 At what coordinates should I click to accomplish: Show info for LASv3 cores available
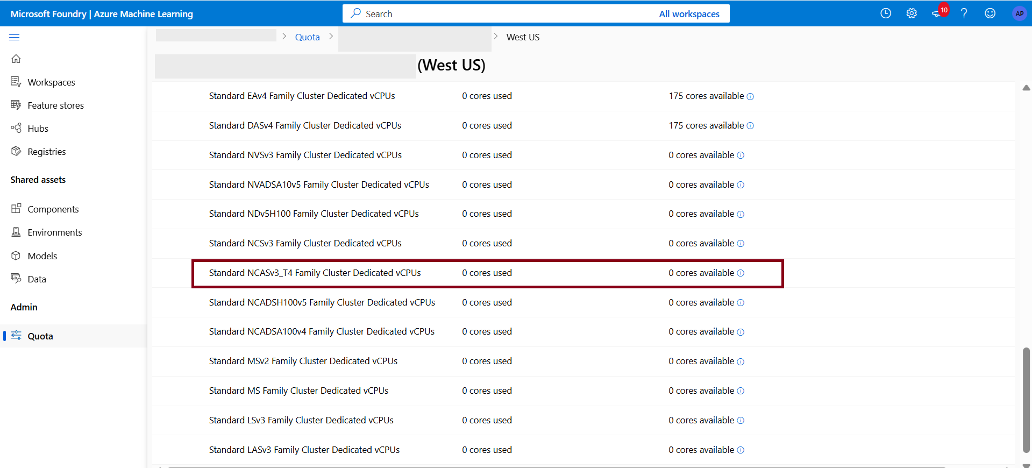click(x=741, y=450)
